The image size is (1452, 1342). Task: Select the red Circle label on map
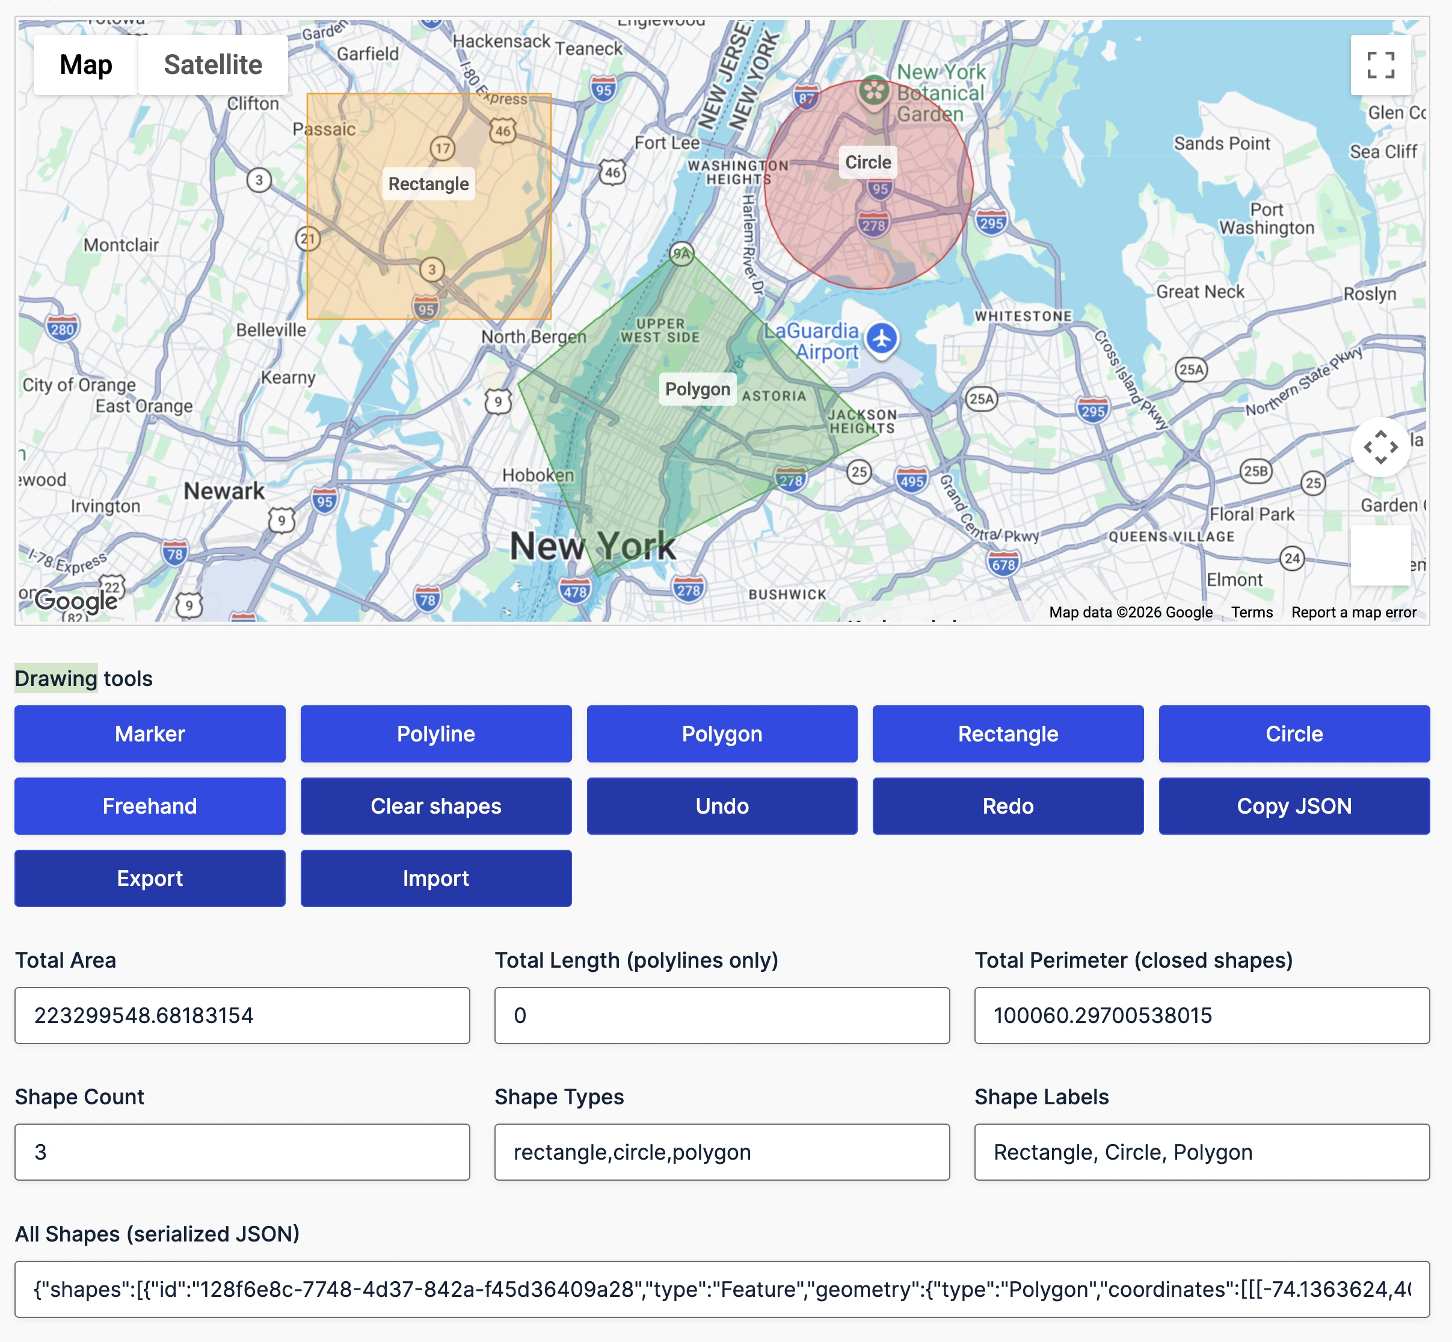point(868,162)
